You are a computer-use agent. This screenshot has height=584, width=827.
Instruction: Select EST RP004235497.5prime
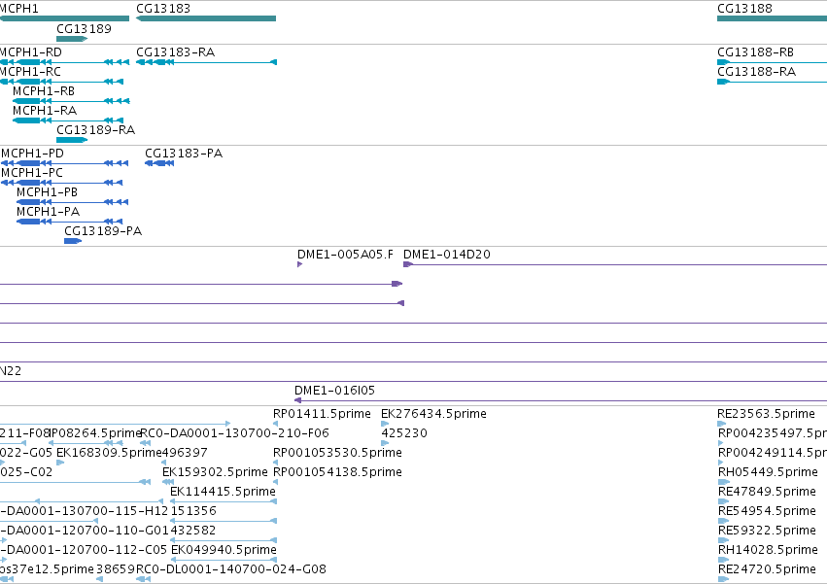(773, 433)
